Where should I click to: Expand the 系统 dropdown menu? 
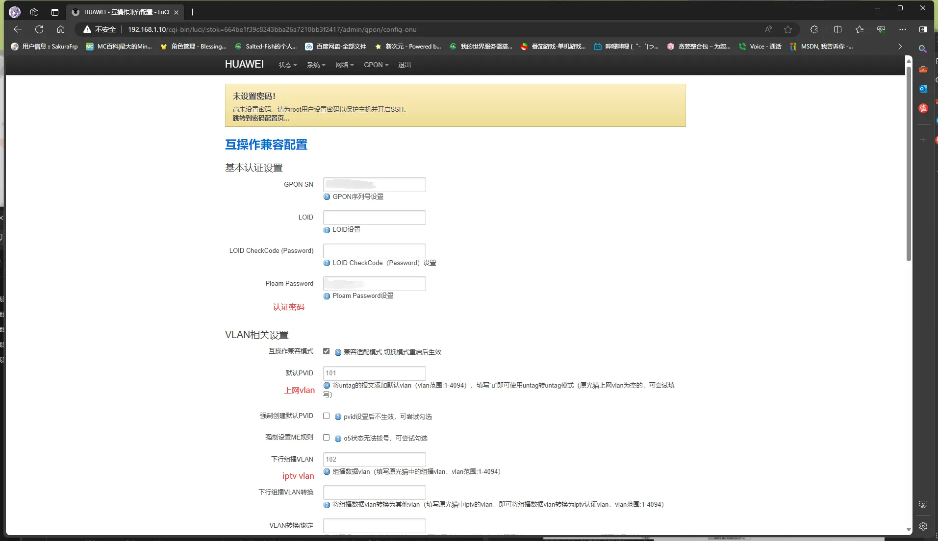point(316,65)
